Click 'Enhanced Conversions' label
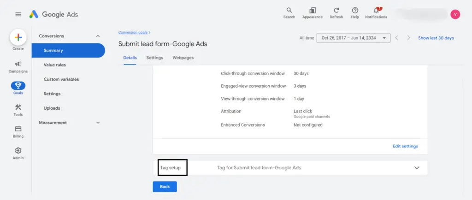This screenshot has width=472, height=200. pyautogui.click(x=243, y=125)
